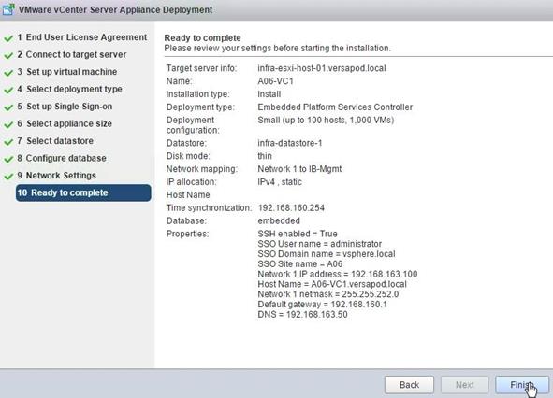
Task: Click SSH enabled = True property
Action: (x=298, y=234)
